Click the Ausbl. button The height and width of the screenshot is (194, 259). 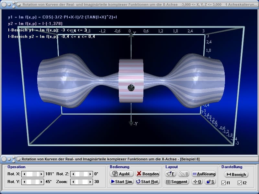tap(121, 174)
